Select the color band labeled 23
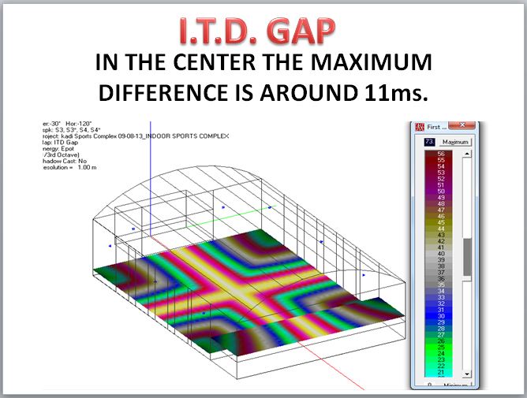Viewport: 527px width, 398px height. click(439, 359)
